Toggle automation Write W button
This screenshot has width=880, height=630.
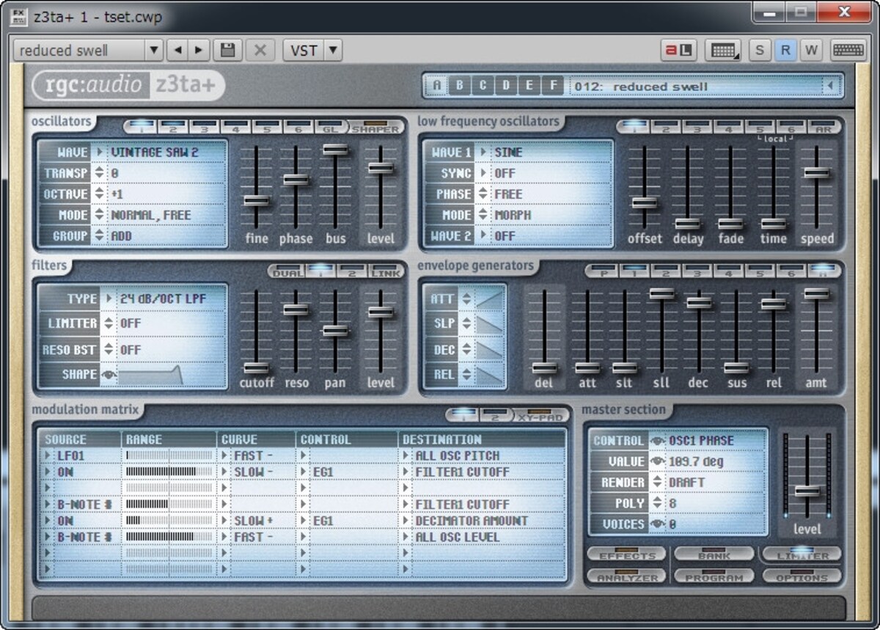tap(810, 51)
